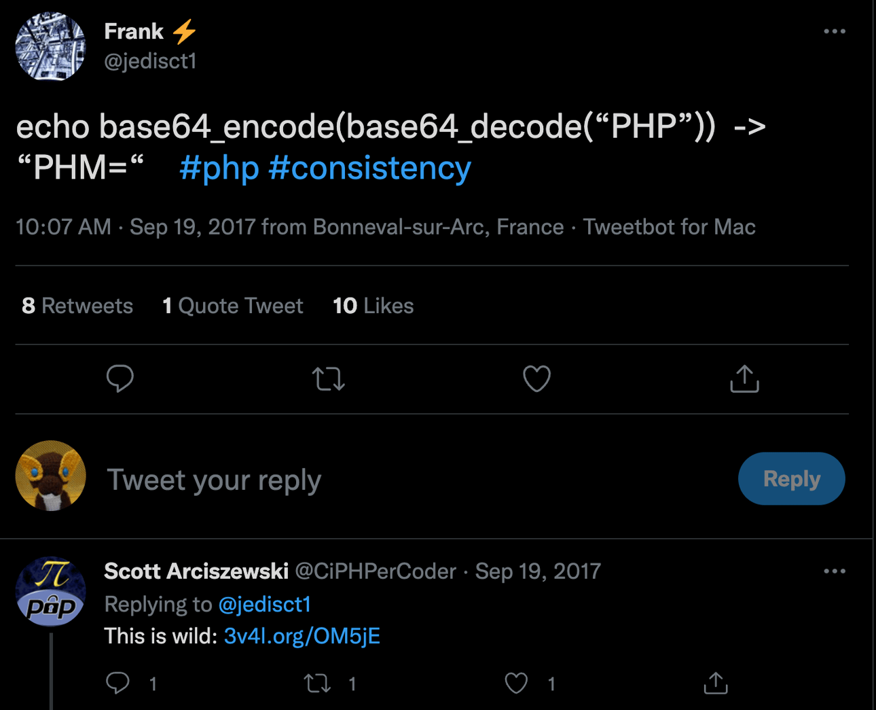Retweet Scott Arciszewski's reply
The image size is (876, 710).
317,682
